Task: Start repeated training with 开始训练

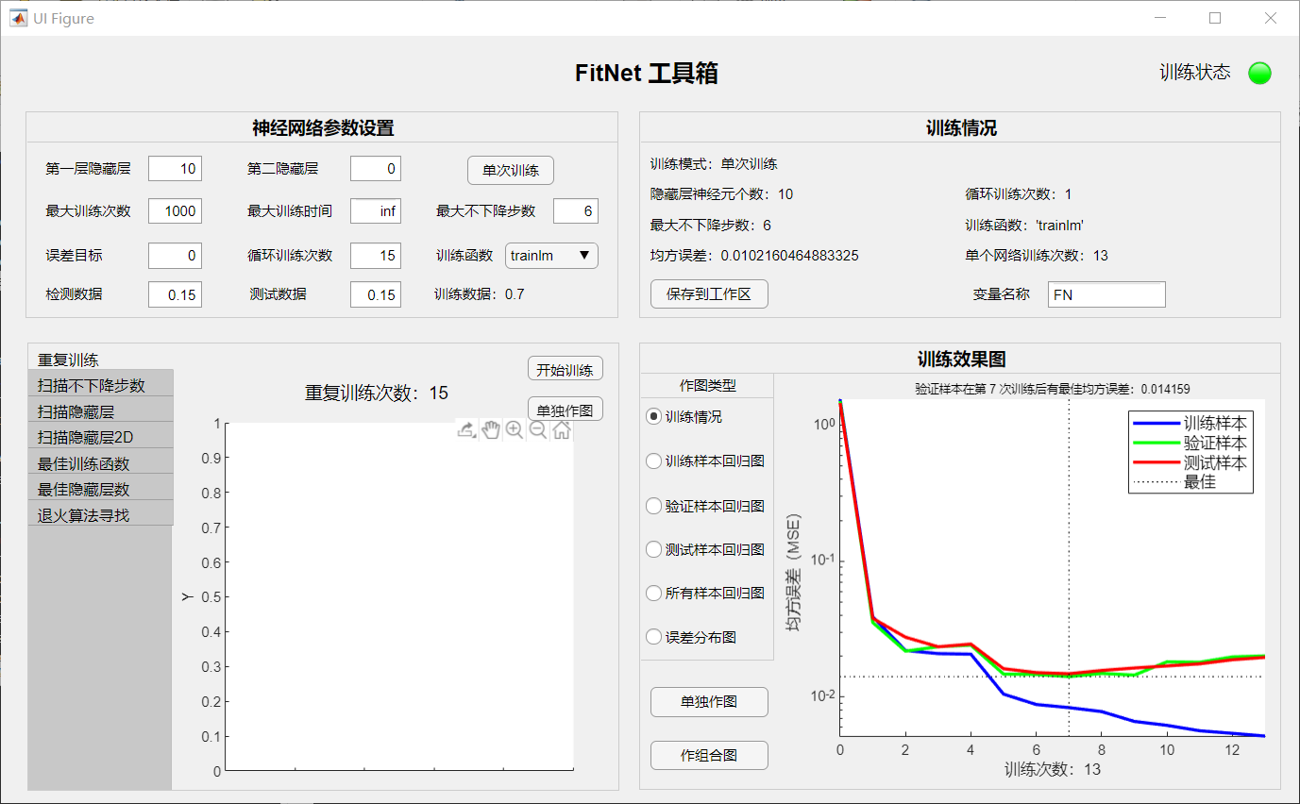Action: 565,369
